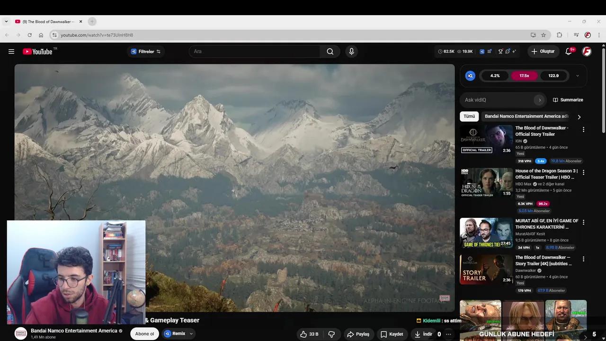Open the browser media control icon
The image size is (606, 341).
[576, 35]
